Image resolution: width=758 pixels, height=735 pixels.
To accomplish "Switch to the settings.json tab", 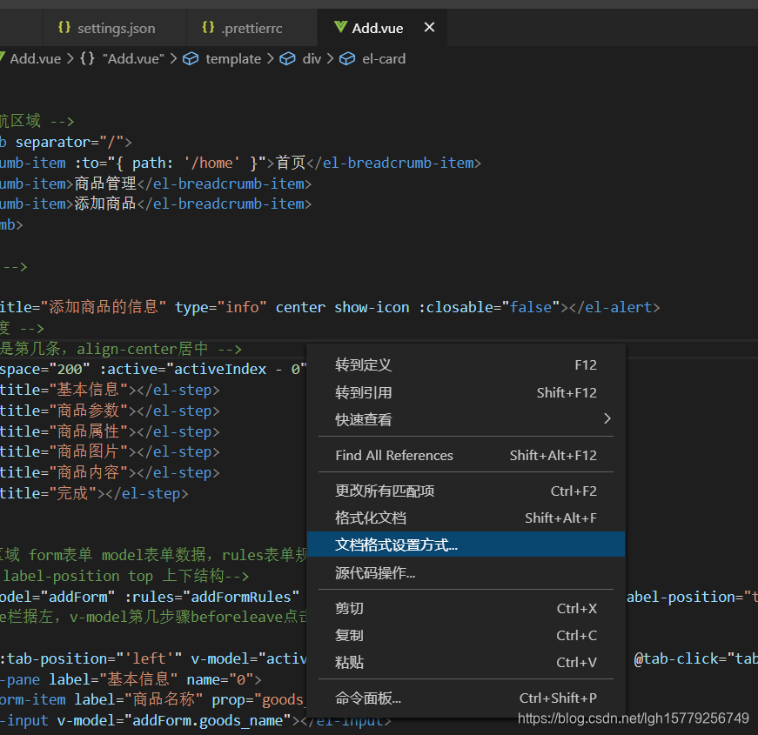I will [x=115, y=28].
